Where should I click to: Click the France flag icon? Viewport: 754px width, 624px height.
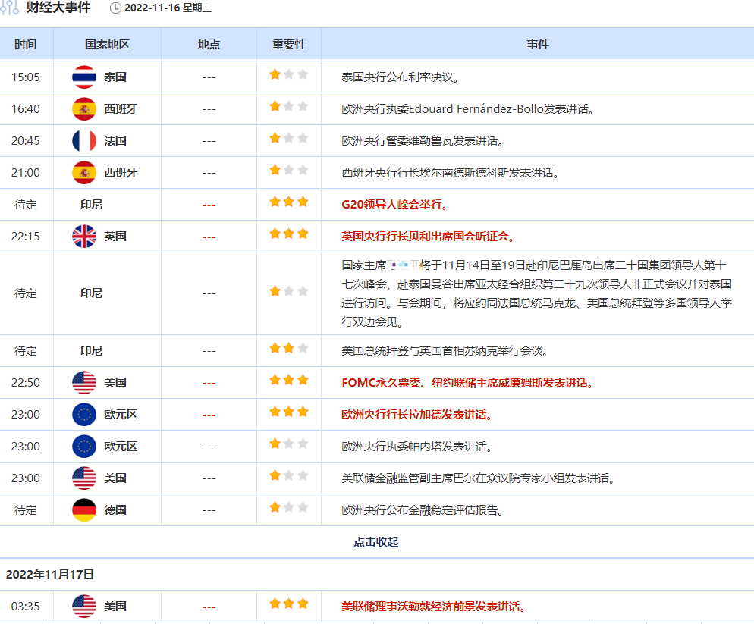[x=84, y=141]
